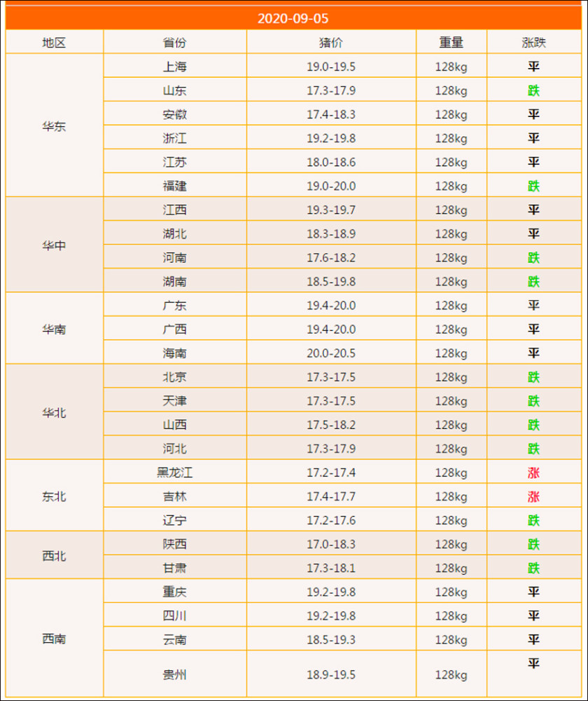Select the 海南 price 20.0-20.5

(330, 353)
